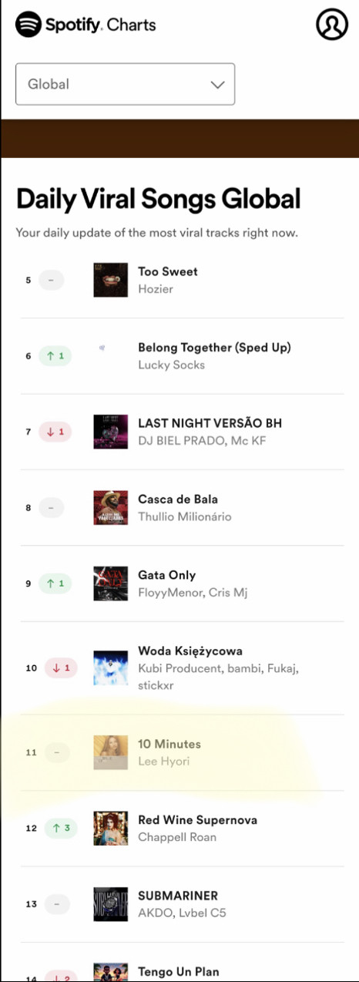Screen dimensions: 359x982
Task: Click the dropdown chevron arrow beside Global
Action: pos(217,84)
